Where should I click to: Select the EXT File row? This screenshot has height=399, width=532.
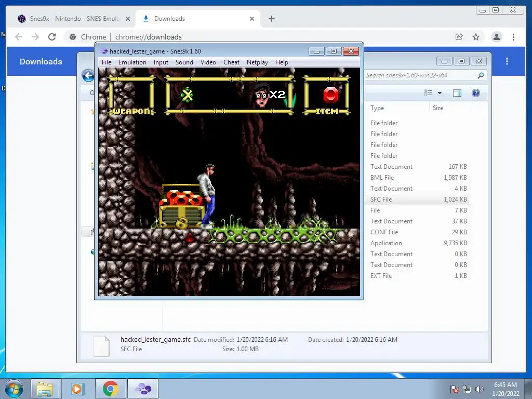click(x=417, y=276)
